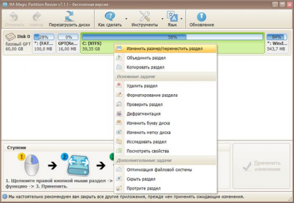The width and height of the screenshot is (294, 203).
Task: Select Удалить раздел menu entry
Action: (x=166, y=86)
